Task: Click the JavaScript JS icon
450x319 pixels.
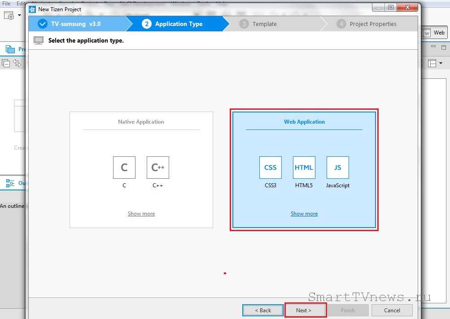Action: pos(338,168)
